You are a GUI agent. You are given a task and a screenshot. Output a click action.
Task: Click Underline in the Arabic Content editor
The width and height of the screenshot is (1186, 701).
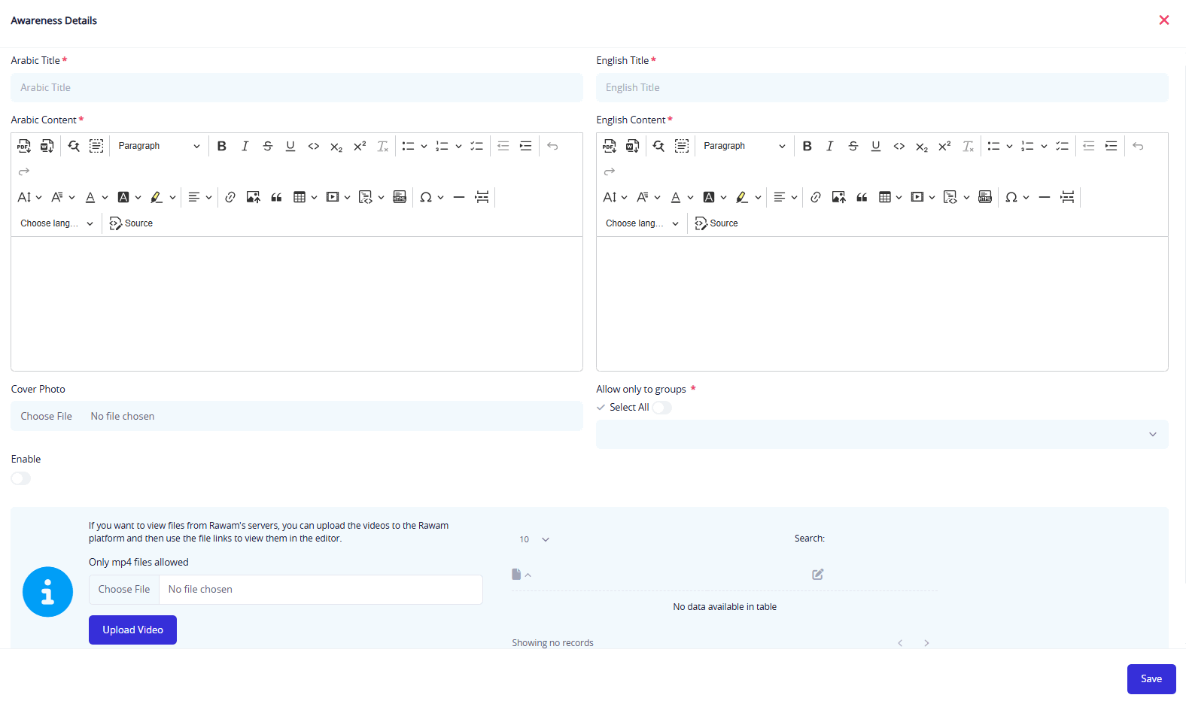pos(290,146)
